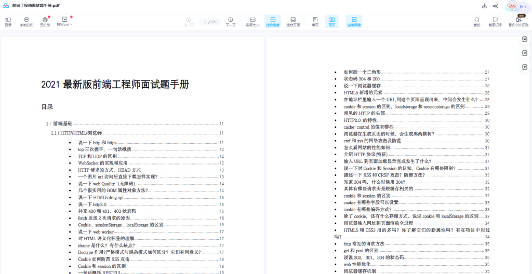Click entry 说一下 http2.0
Image resolution: width=532 pixels, height=274 pixels.
tap(151, 204)
